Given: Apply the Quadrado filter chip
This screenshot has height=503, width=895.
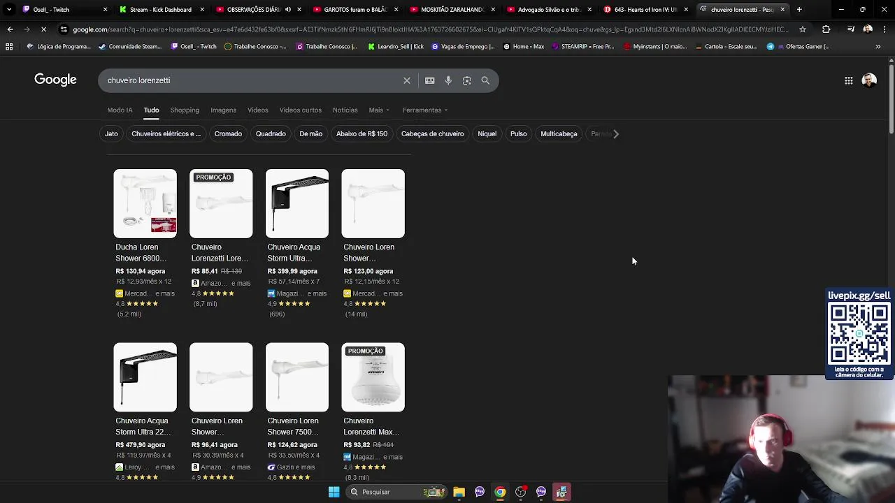Looking at the screenshot, I should pos(271,133).
